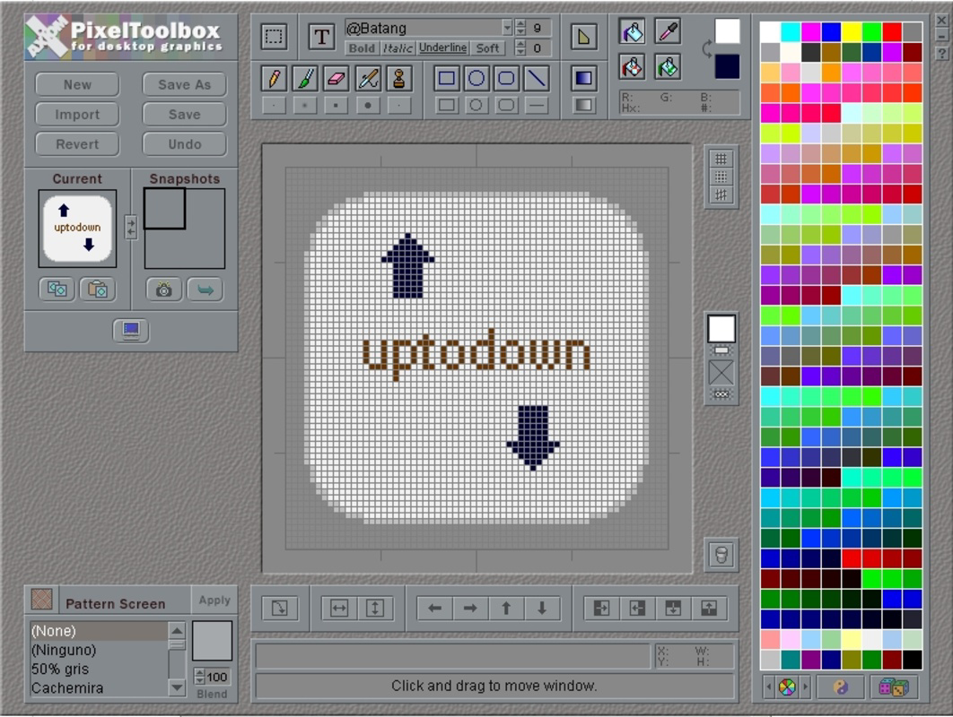953x717 pixels.
Task: Select the paint bucket Fill tool
Action: (x=632, y=31)
